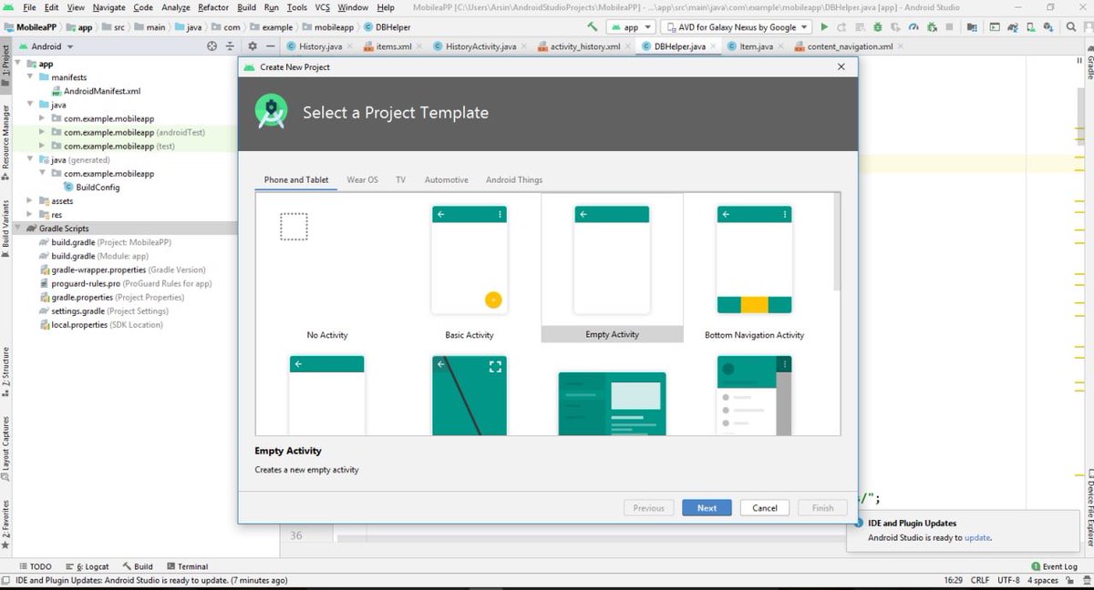Expand the res folder

[31, 214]
